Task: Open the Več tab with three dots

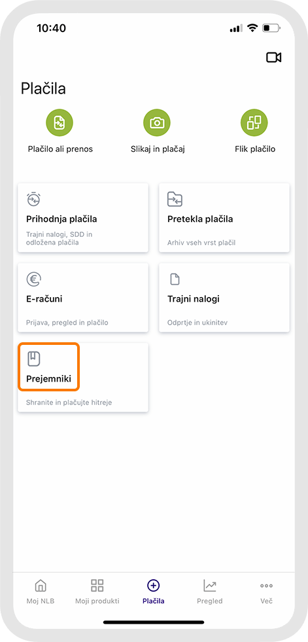Action: pyautogui.click(x=267, y=592)
